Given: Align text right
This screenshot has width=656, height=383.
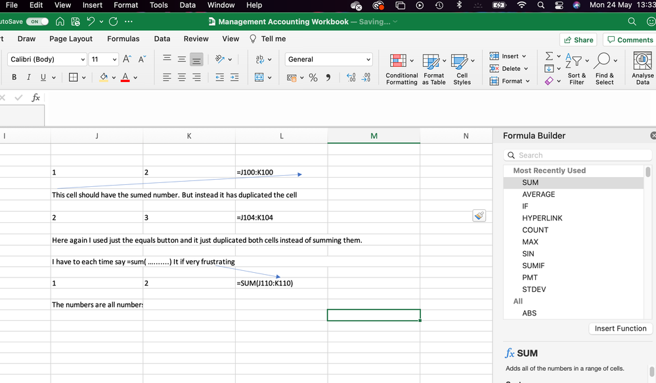Looking at the screenshot, I should click(196, 77).
